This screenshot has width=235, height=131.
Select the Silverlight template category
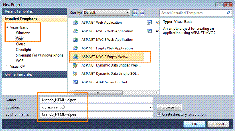pos(24,50)
